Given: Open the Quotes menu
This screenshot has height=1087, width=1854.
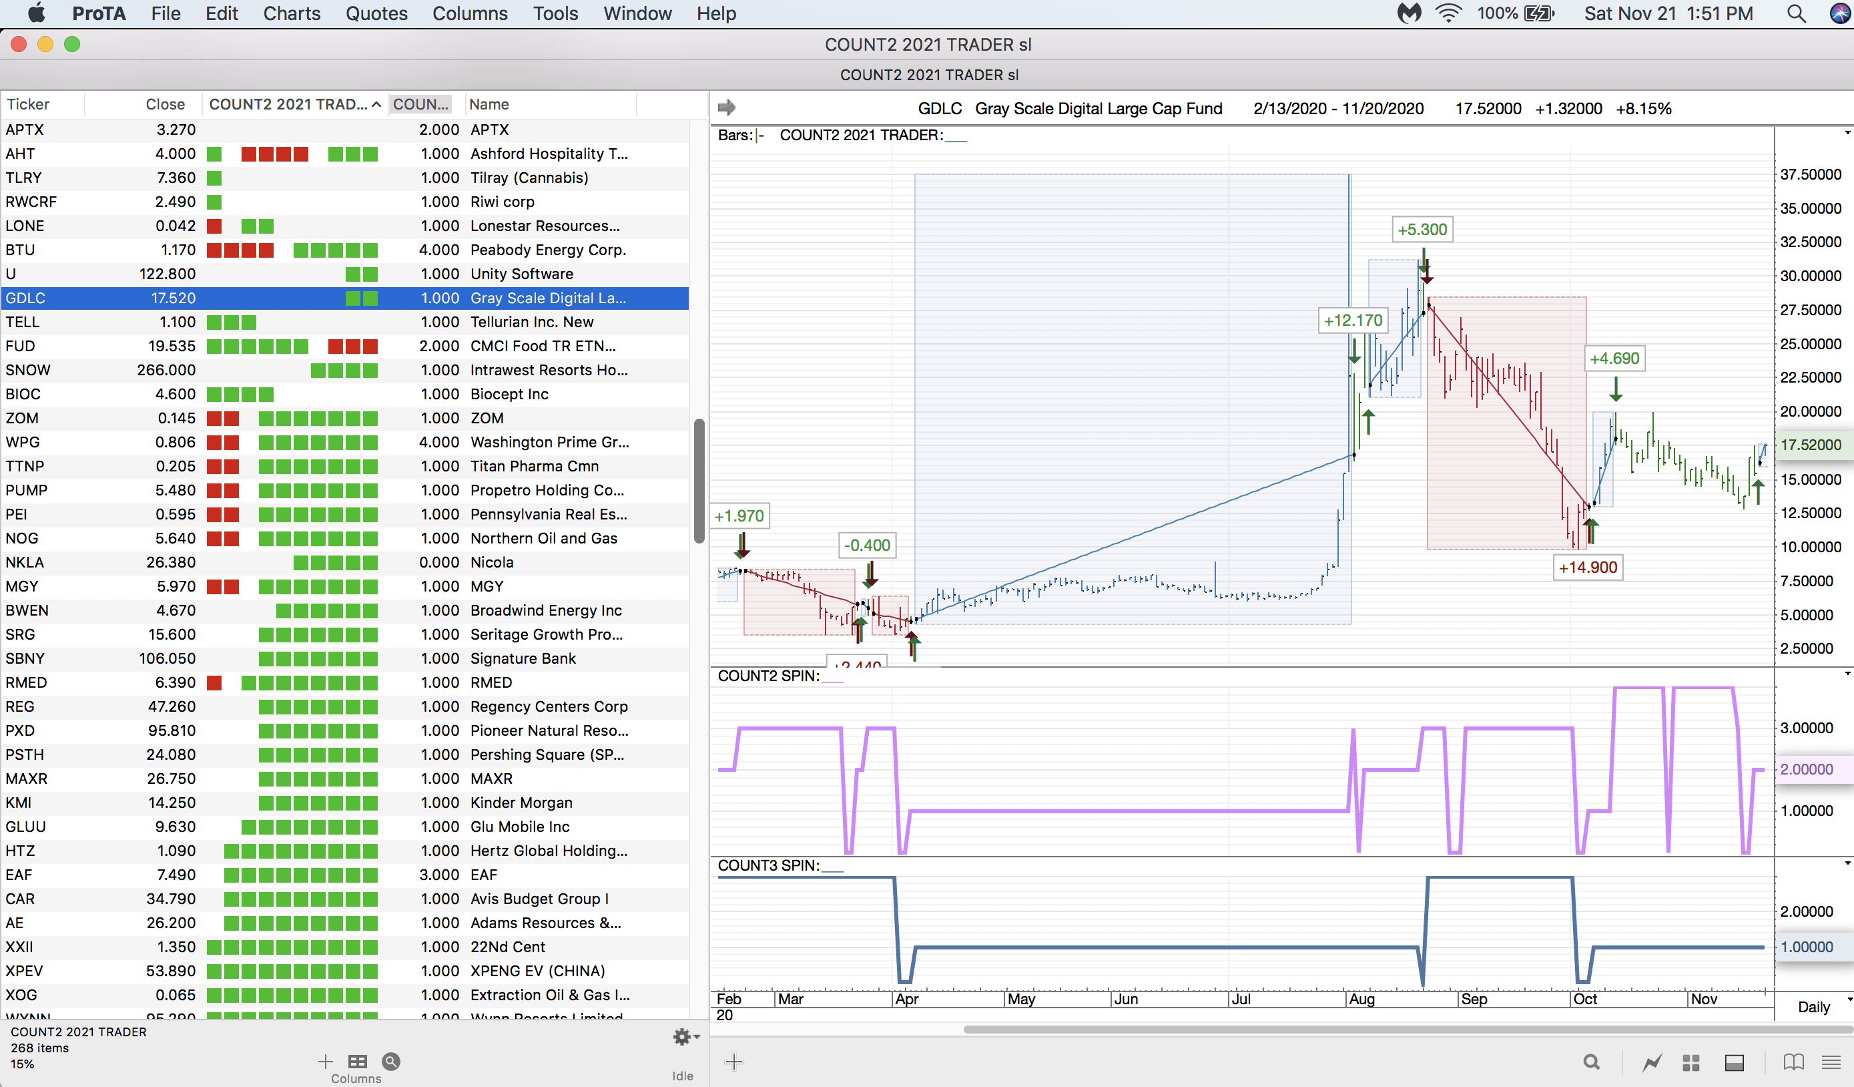Looking at the screenshot, I should tap(376, 13).
